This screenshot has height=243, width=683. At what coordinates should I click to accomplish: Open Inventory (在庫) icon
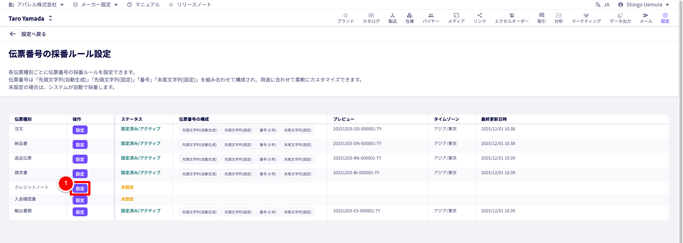409,15
